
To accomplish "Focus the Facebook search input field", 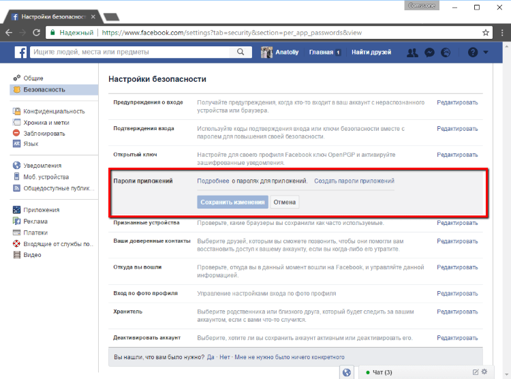I will [x=129, y=52].
